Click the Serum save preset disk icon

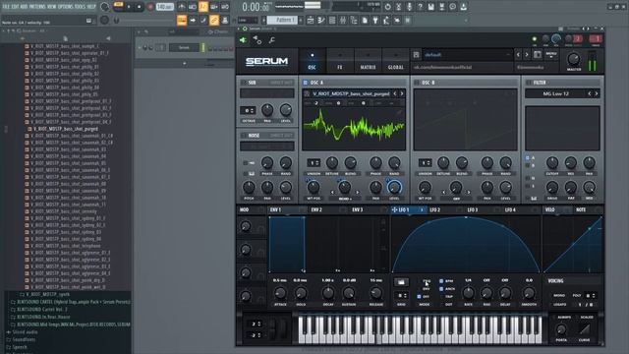(416, 55)
